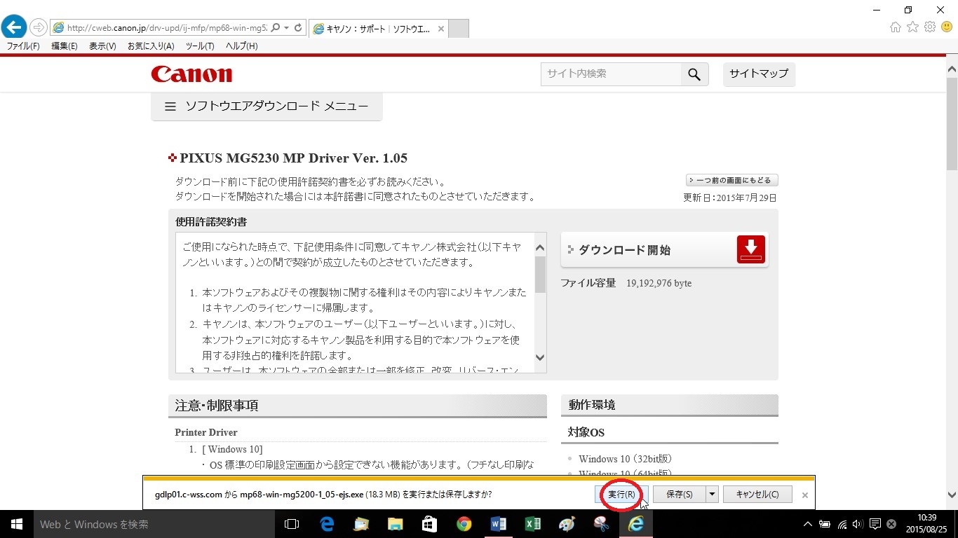958x538 pixels.
Task: Click the 実行(R) run button
Action: 621,495
